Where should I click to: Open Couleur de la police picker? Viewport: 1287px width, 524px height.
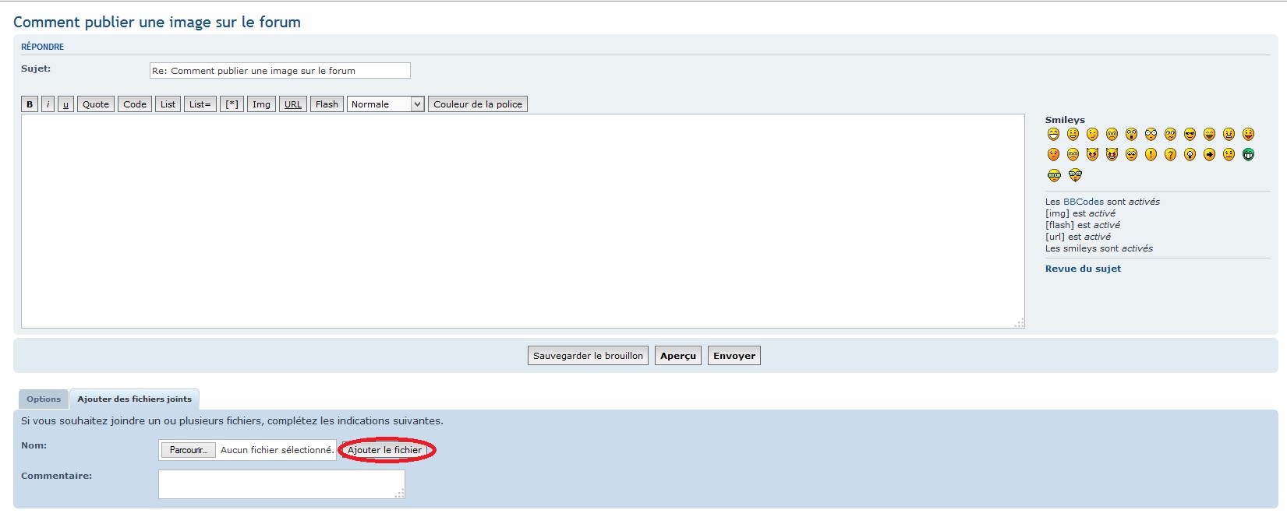pyautogui.click(x=478, y=104)
